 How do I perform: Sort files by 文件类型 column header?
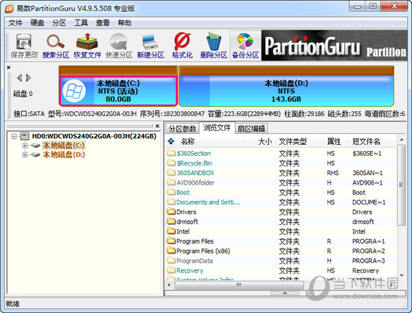299,141
